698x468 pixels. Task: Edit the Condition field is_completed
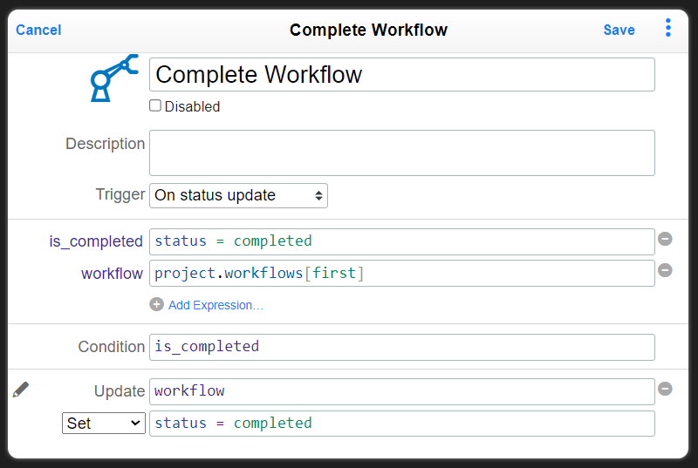coord(402,347)
